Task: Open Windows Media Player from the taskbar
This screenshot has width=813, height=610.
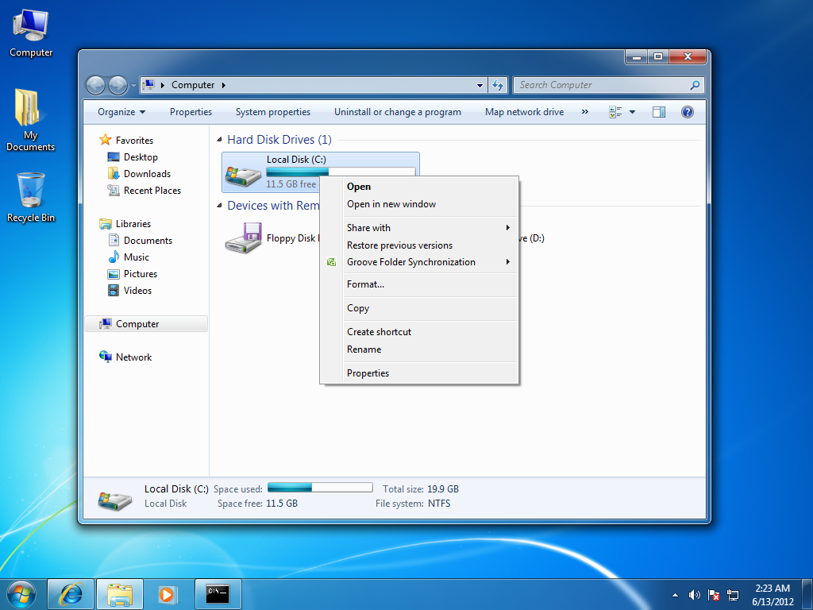Action: [x=168, y=593]
